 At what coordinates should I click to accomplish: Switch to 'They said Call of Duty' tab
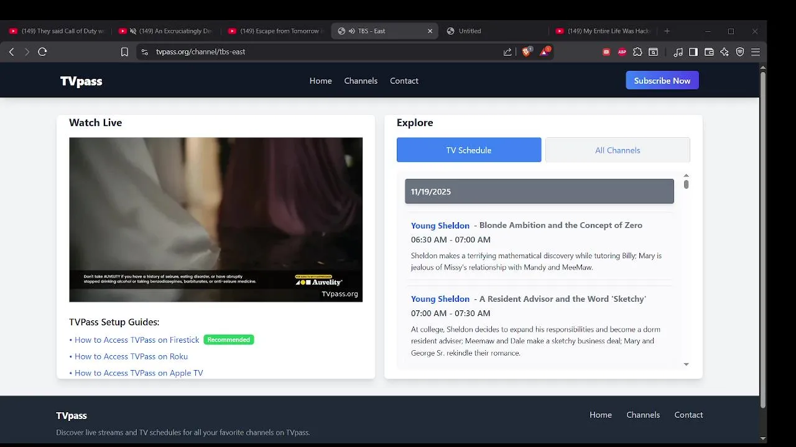(57, 31)
